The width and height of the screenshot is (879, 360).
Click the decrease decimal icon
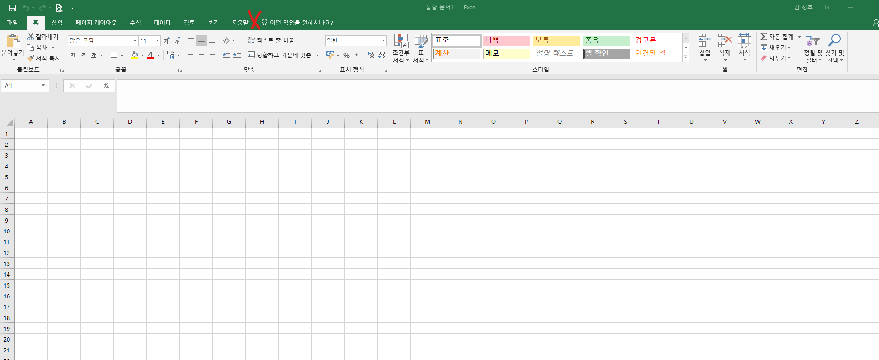382,55
